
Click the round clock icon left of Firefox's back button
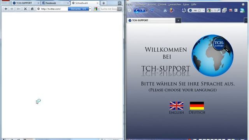coord(130,10)
